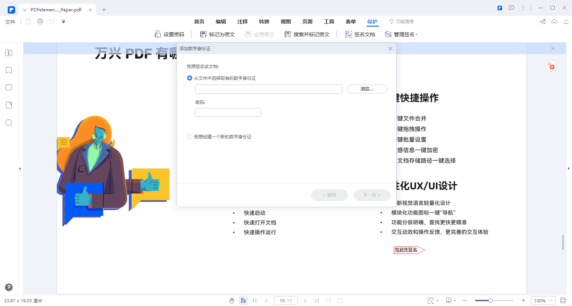
Task: Expand the save options dropdown near printer icon
Action: coord(63,22)
